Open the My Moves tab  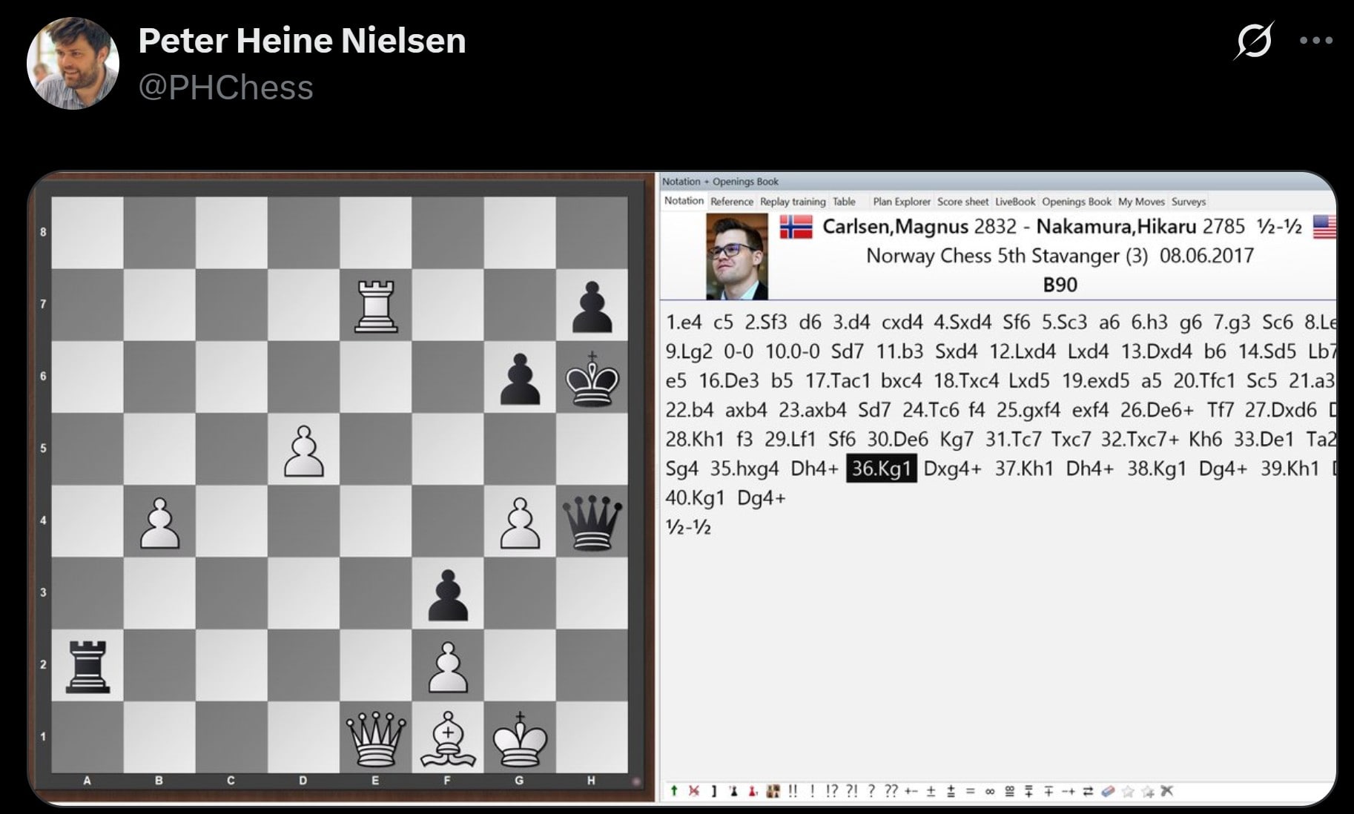point(1141,202)
